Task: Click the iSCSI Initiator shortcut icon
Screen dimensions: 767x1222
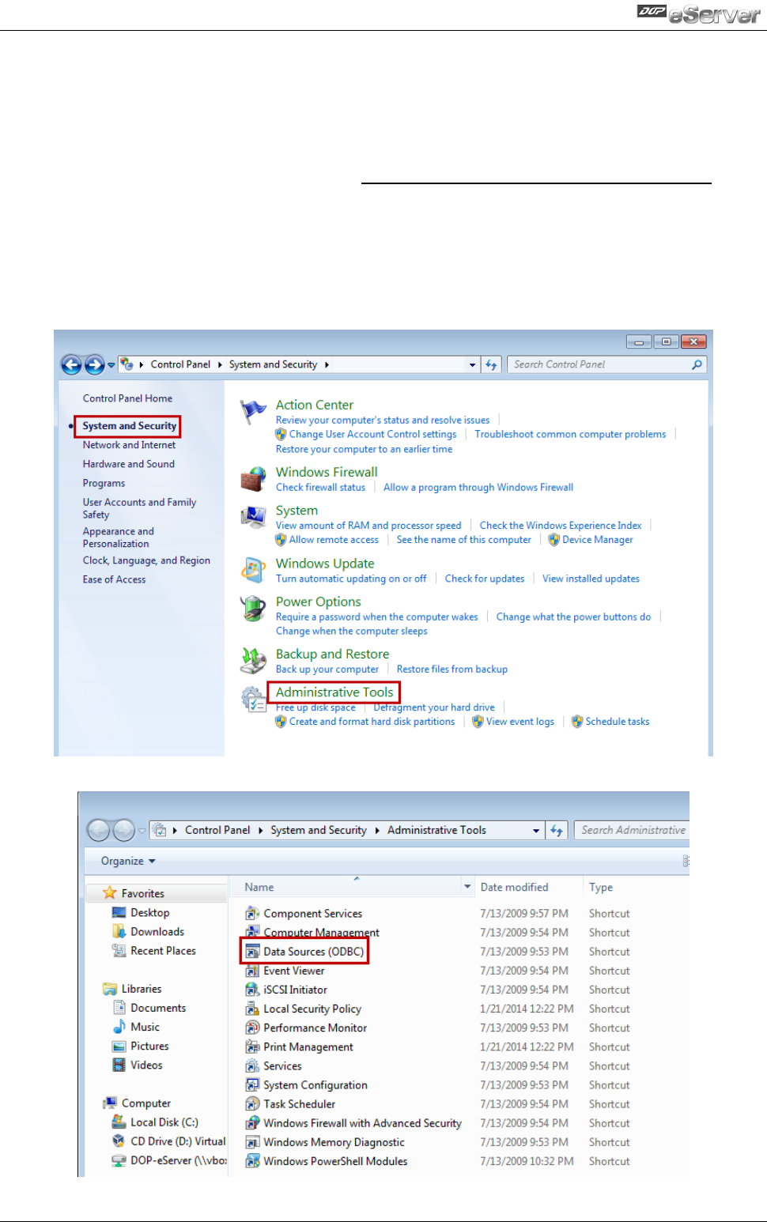Action: (252, 990)
